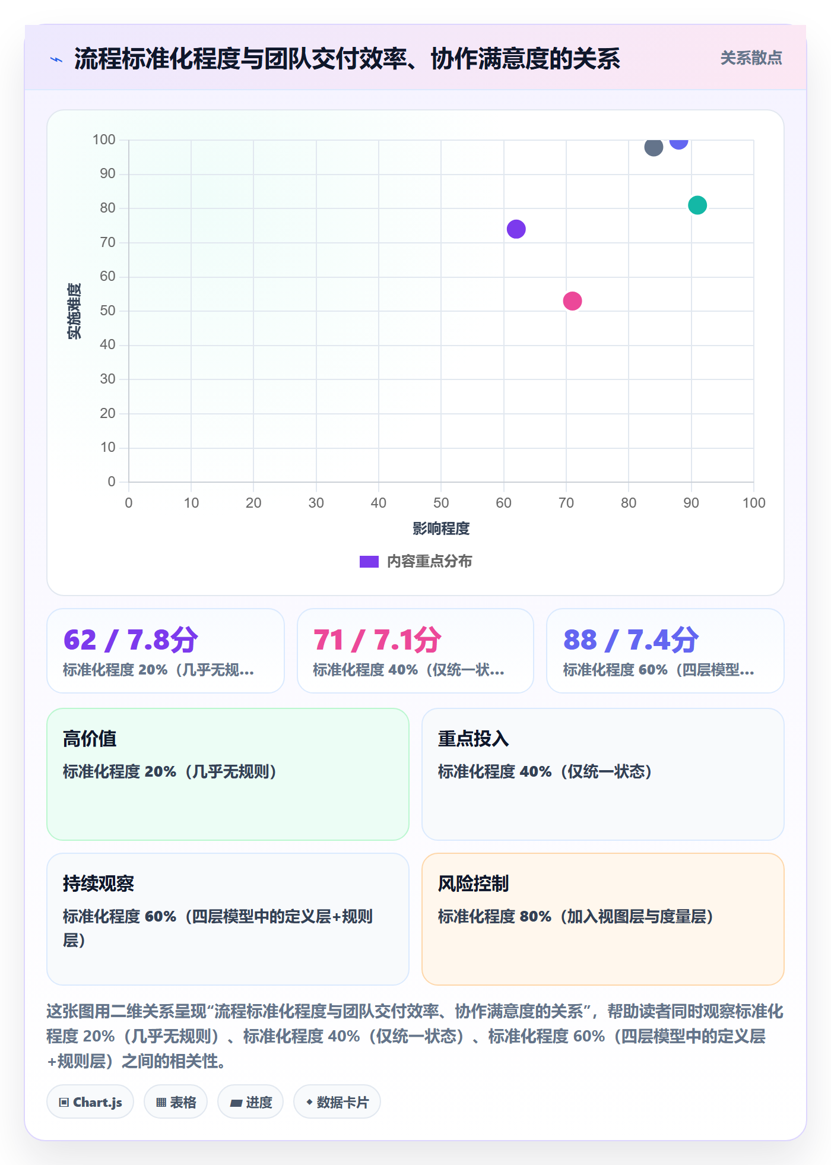Click the 进度 tag
831x1165 pixels.
pyautogui.click(x=250, y=1102)
